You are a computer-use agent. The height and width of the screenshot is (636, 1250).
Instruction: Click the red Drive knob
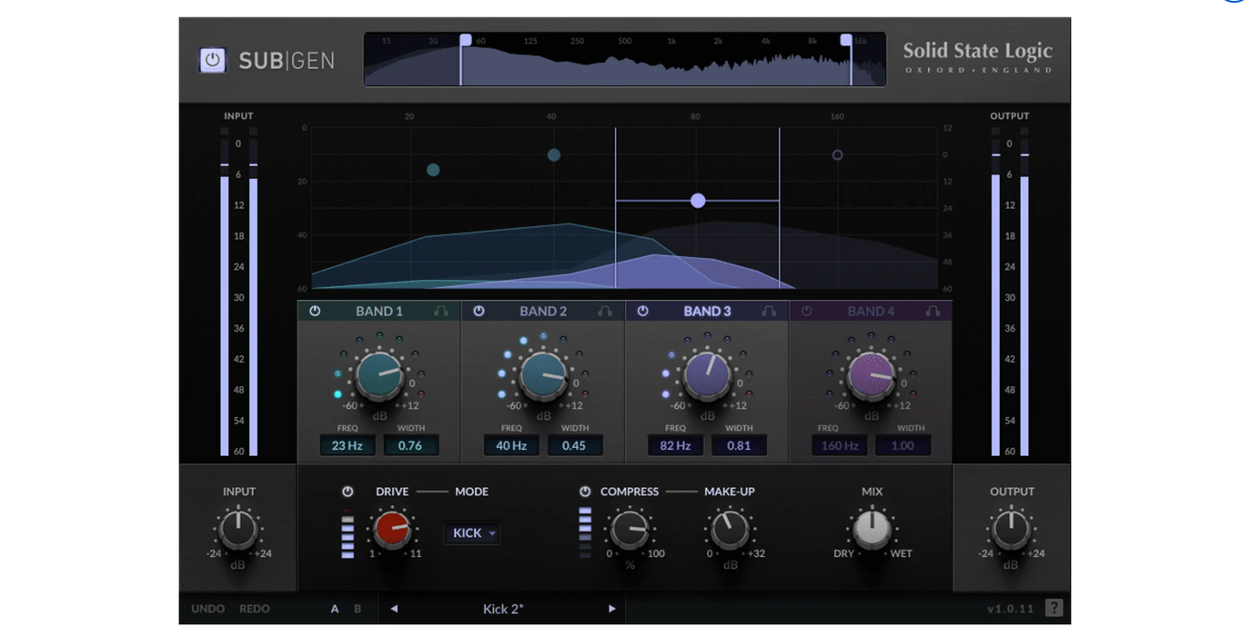click(392, 531)
